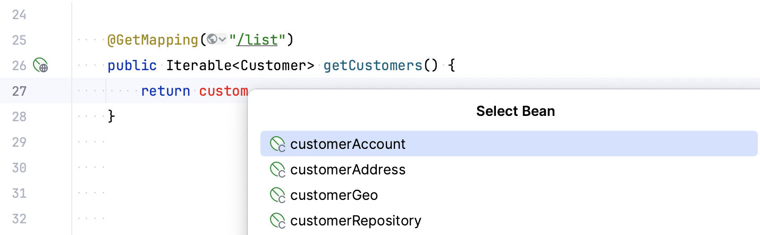Click the Select Bean popup title
Image resolution: width=760 pixels, height=235 pixels.
pyautogui.click(x=516, y=111)
